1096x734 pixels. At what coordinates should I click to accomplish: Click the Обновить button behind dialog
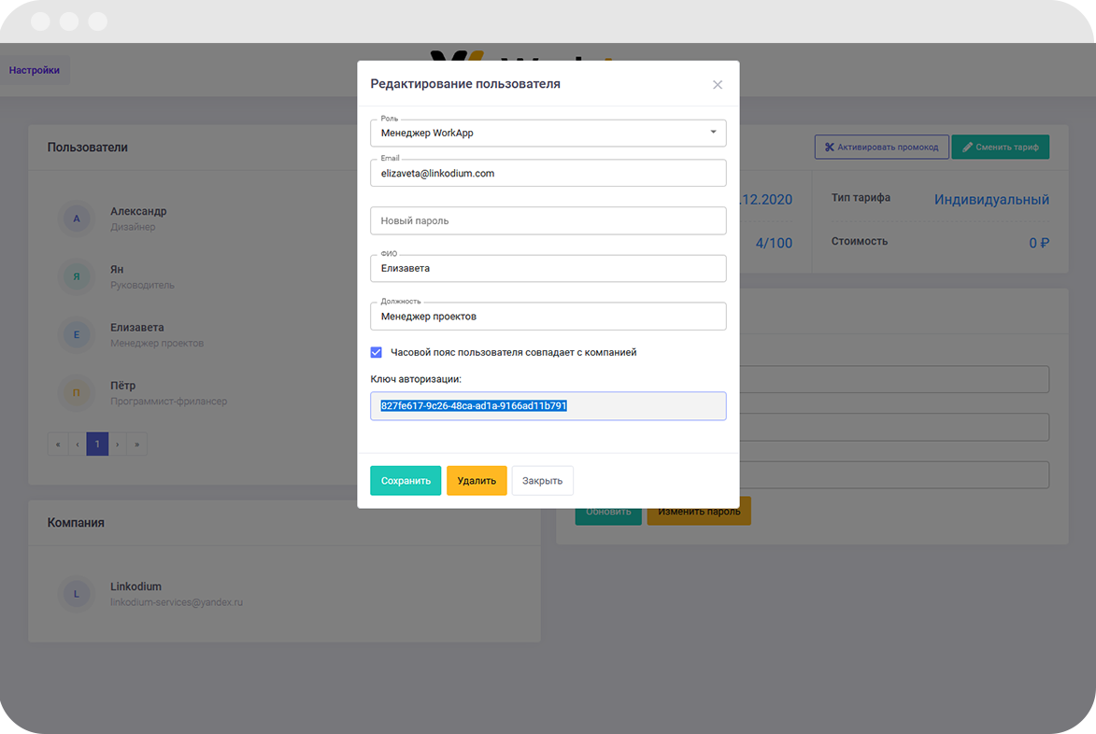pyautogui.click(x=608, y=516)
